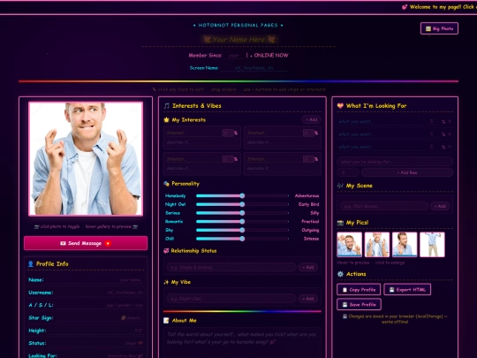Remove the second 'what you want' row
The height and width of the screenshot is (358, 477).
point(450,134)
